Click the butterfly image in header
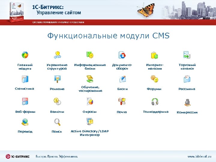Image resolution: width=216 pixels, height=162 pixels. point(146,10)
